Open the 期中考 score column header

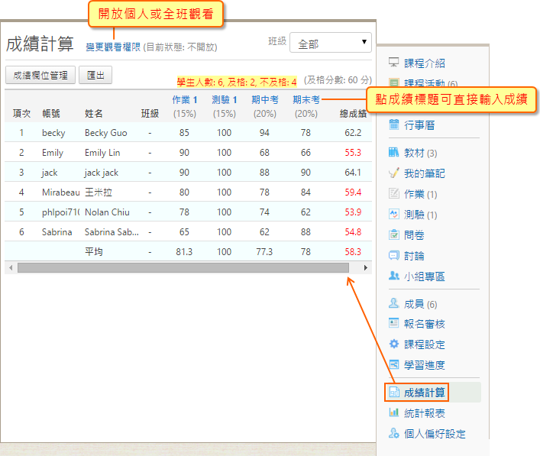[265, 99]
